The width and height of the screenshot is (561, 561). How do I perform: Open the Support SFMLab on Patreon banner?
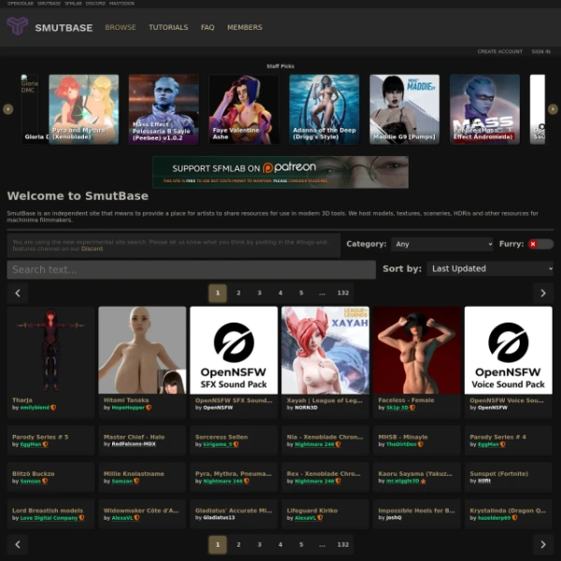(x=280, y=172)
